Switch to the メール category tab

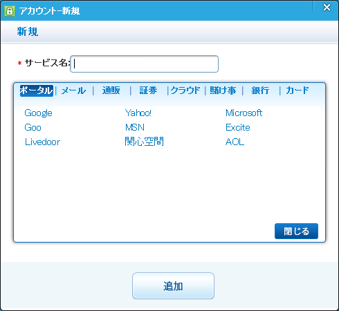click(x=74, y=91)
